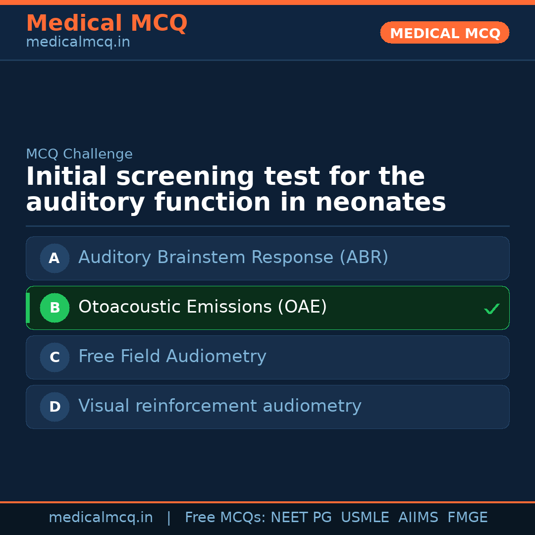The width and height of the screenshot is (535, 535).
Task: Select Otoacoustic Emissions (OAE) answer text
Action: click(202, 307)
